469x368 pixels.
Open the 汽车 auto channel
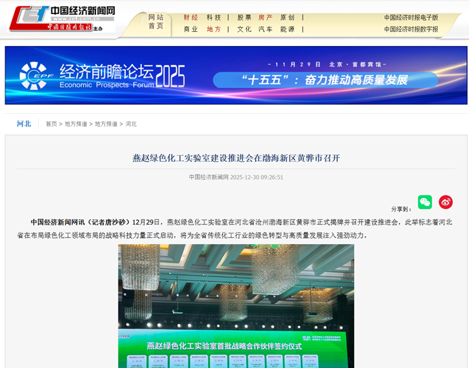tap(265, 29)
